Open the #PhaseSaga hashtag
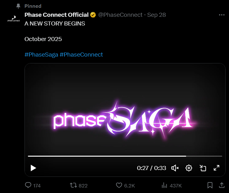The height and width of the screenshot is (193, 229). 41,55
